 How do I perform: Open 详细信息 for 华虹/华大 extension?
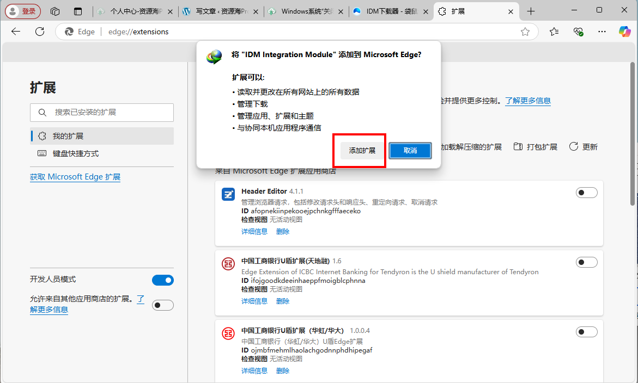pyautogui.click(x=254, y=371)
